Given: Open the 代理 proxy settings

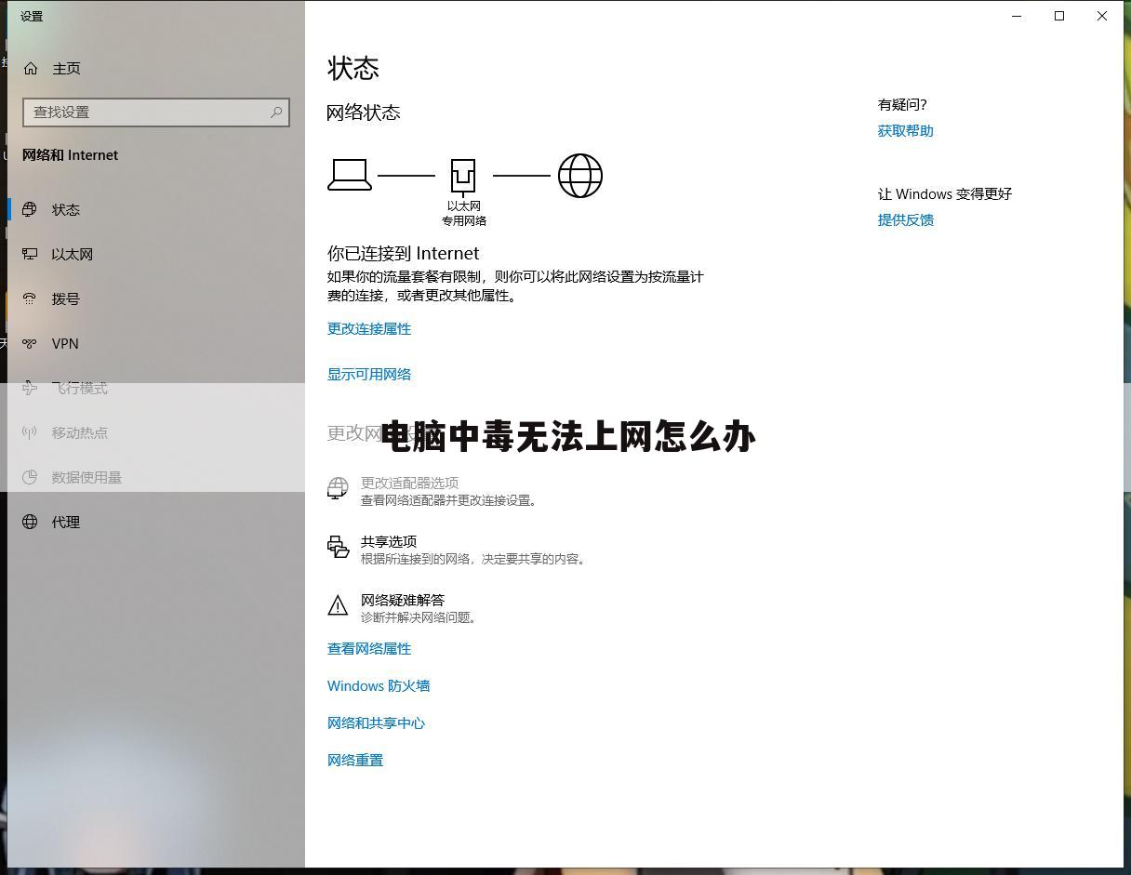Looking at the screenshot, I should (66, 522).
